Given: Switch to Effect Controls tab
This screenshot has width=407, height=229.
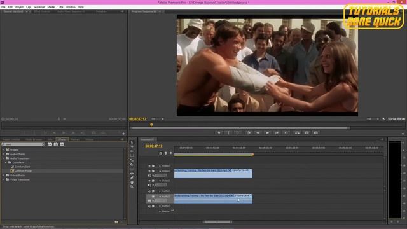Looking at the screenshot, I should click(42, 11).
